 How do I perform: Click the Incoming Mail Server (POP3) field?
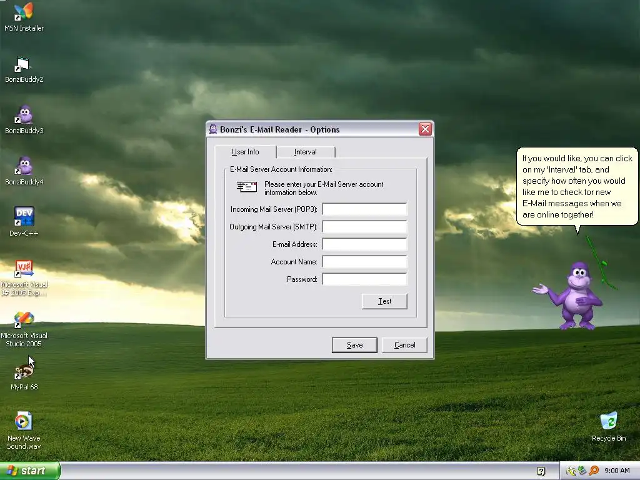(364, 209)
